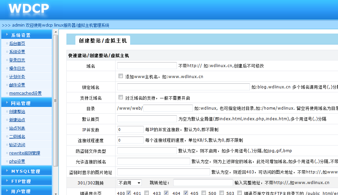Open the 301/302跳转 dropdown showing 不启用
The height and width of the screenshot is (195, 338).
pyautogui.click(x=129, y=183)
